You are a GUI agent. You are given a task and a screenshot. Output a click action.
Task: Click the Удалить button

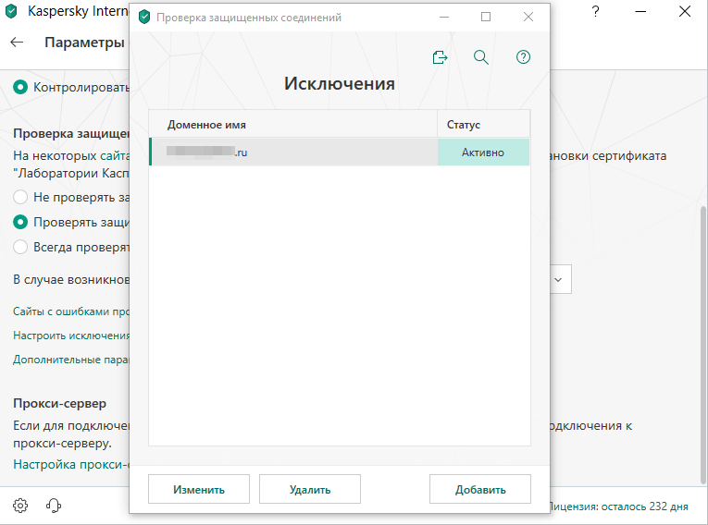click(x=310, y=489)
